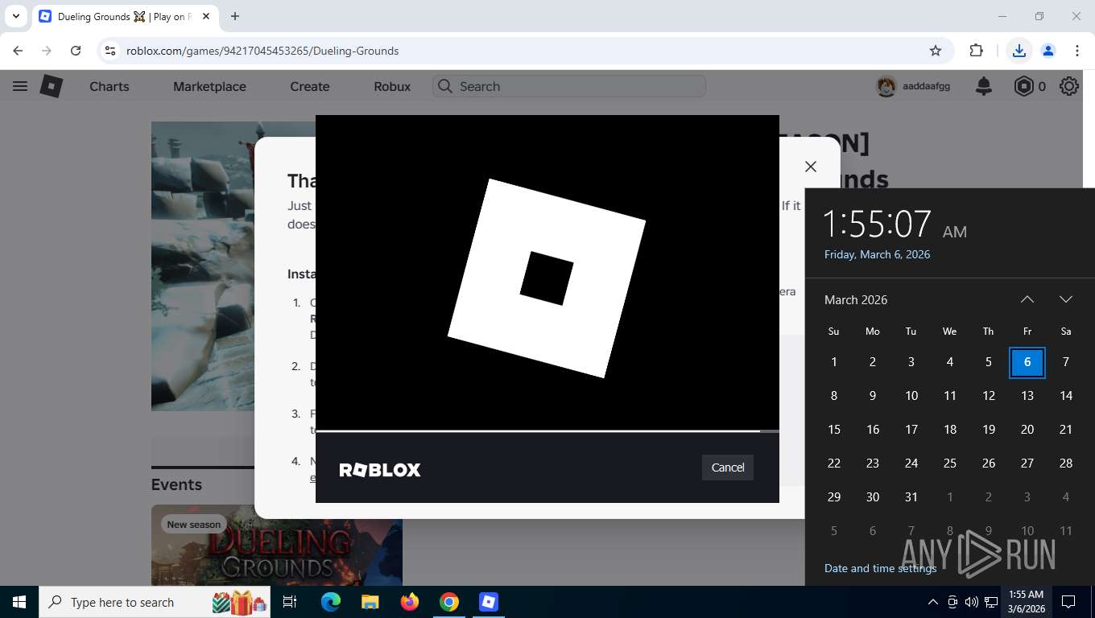This screenshot has height=618, width=1095.
Task: Select March 14 in calendar
Action: pos(1066,396)
